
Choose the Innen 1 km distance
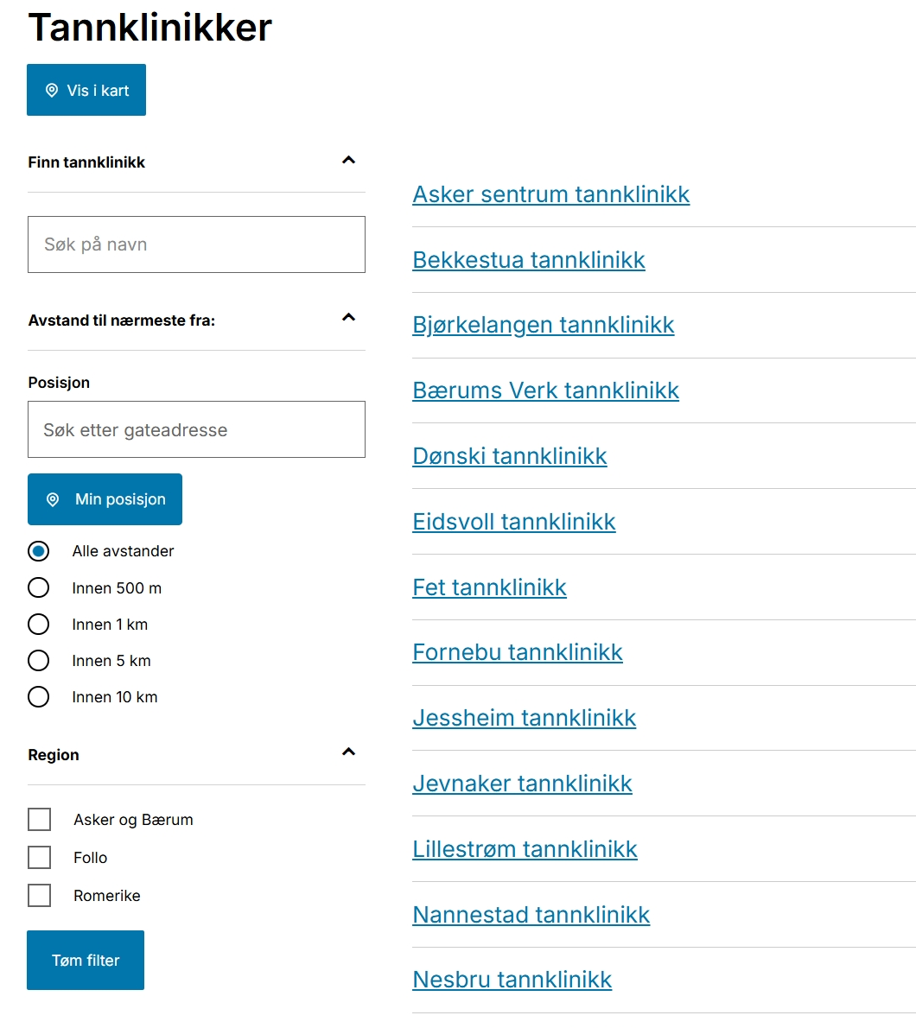pos(39,625)
